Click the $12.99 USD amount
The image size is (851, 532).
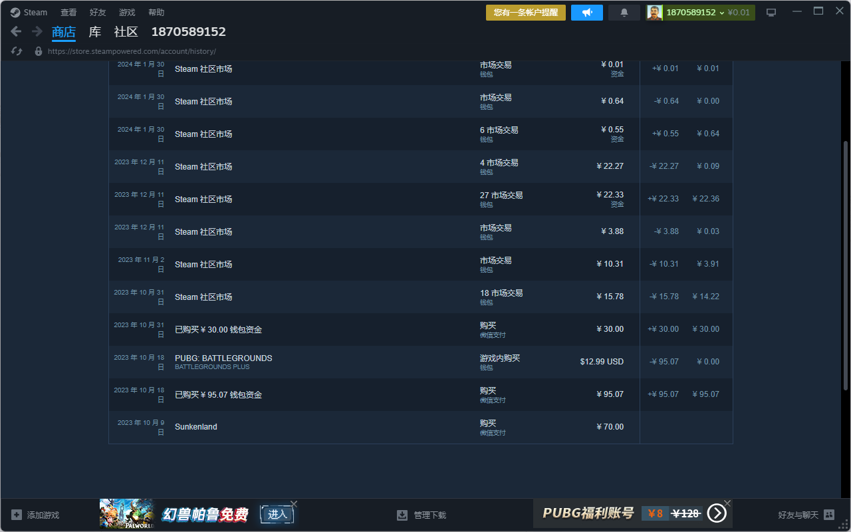pos(602,362)
